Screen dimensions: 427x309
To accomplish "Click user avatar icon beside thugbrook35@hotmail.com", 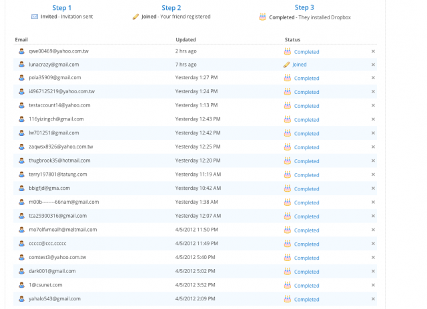I will pyautogui.click(x=21, y=160).
